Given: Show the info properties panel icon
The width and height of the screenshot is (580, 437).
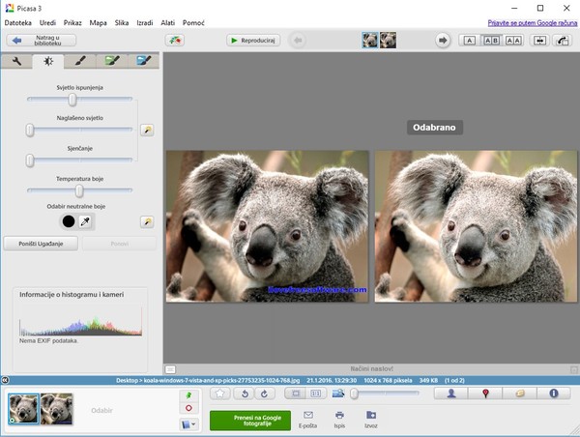Looking at the screenshot, I should (x=554, y=393).
